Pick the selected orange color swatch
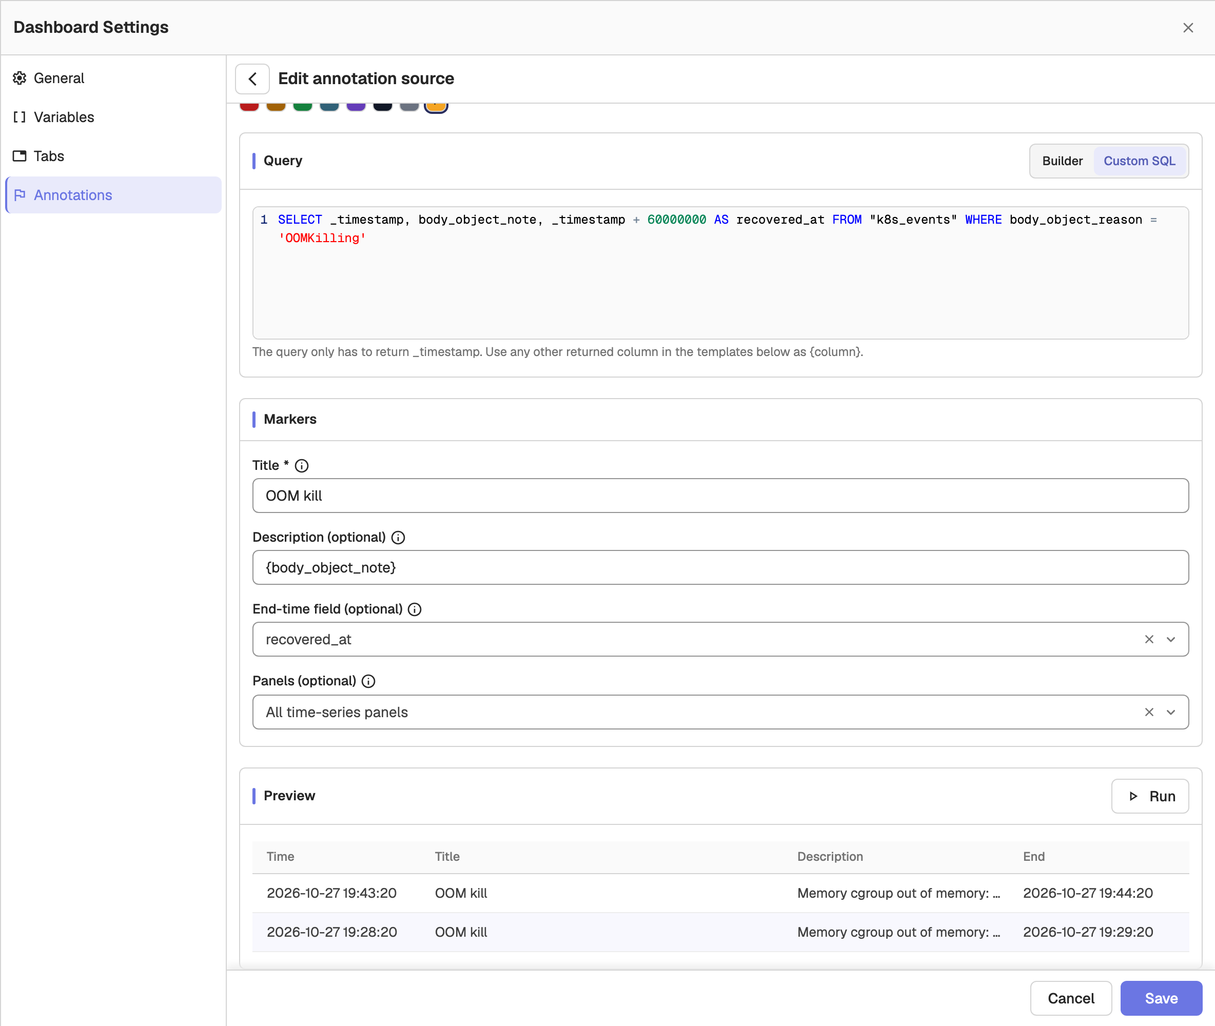This screenshot has width=1215, height=1026. tap(436, 107)
